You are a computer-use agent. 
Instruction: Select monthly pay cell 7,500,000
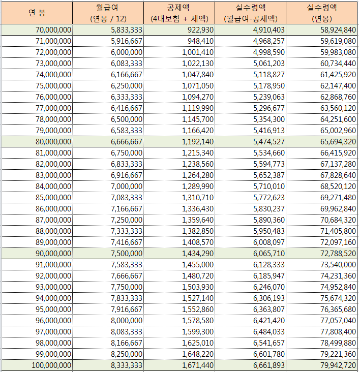pos(108,254)
